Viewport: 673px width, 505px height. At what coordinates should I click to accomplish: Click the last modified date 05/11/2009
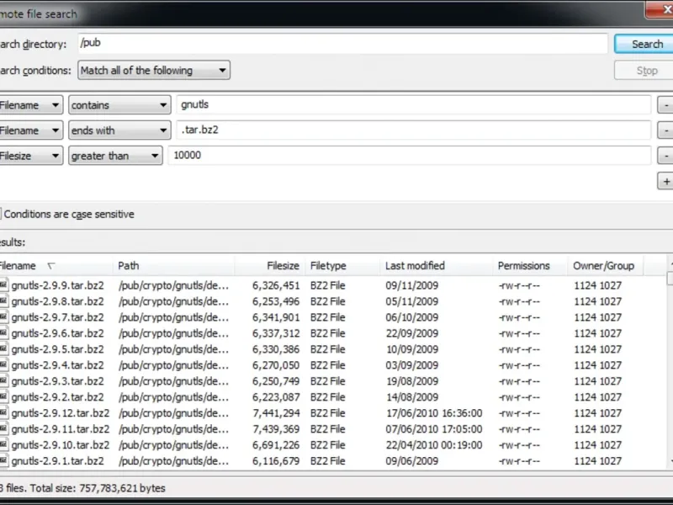pos(411,301)
